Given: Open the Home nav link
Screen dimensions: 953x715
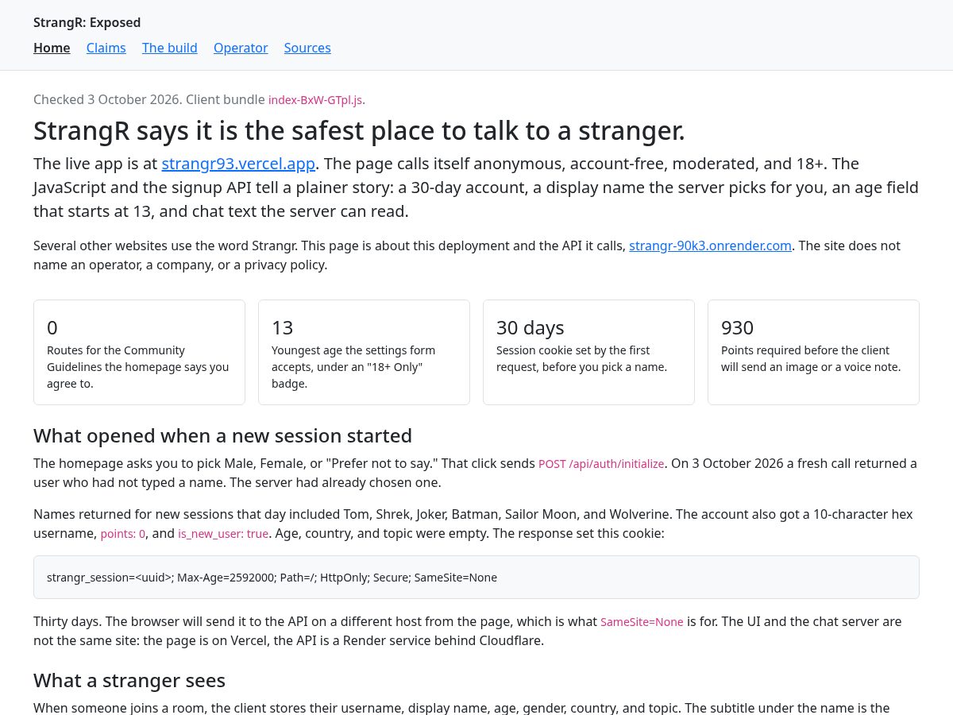Looking at the screenshot, I should (52, 48).
